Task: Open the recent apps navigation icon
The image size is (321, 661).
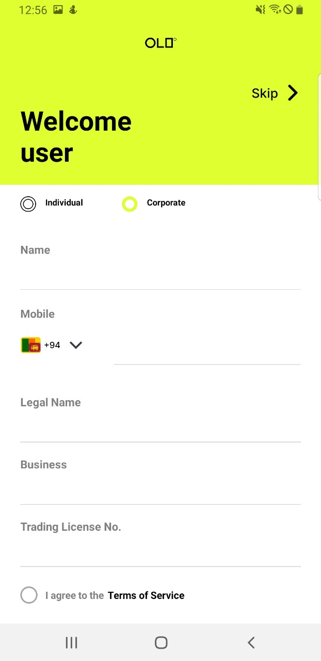Action: [71, 642]
